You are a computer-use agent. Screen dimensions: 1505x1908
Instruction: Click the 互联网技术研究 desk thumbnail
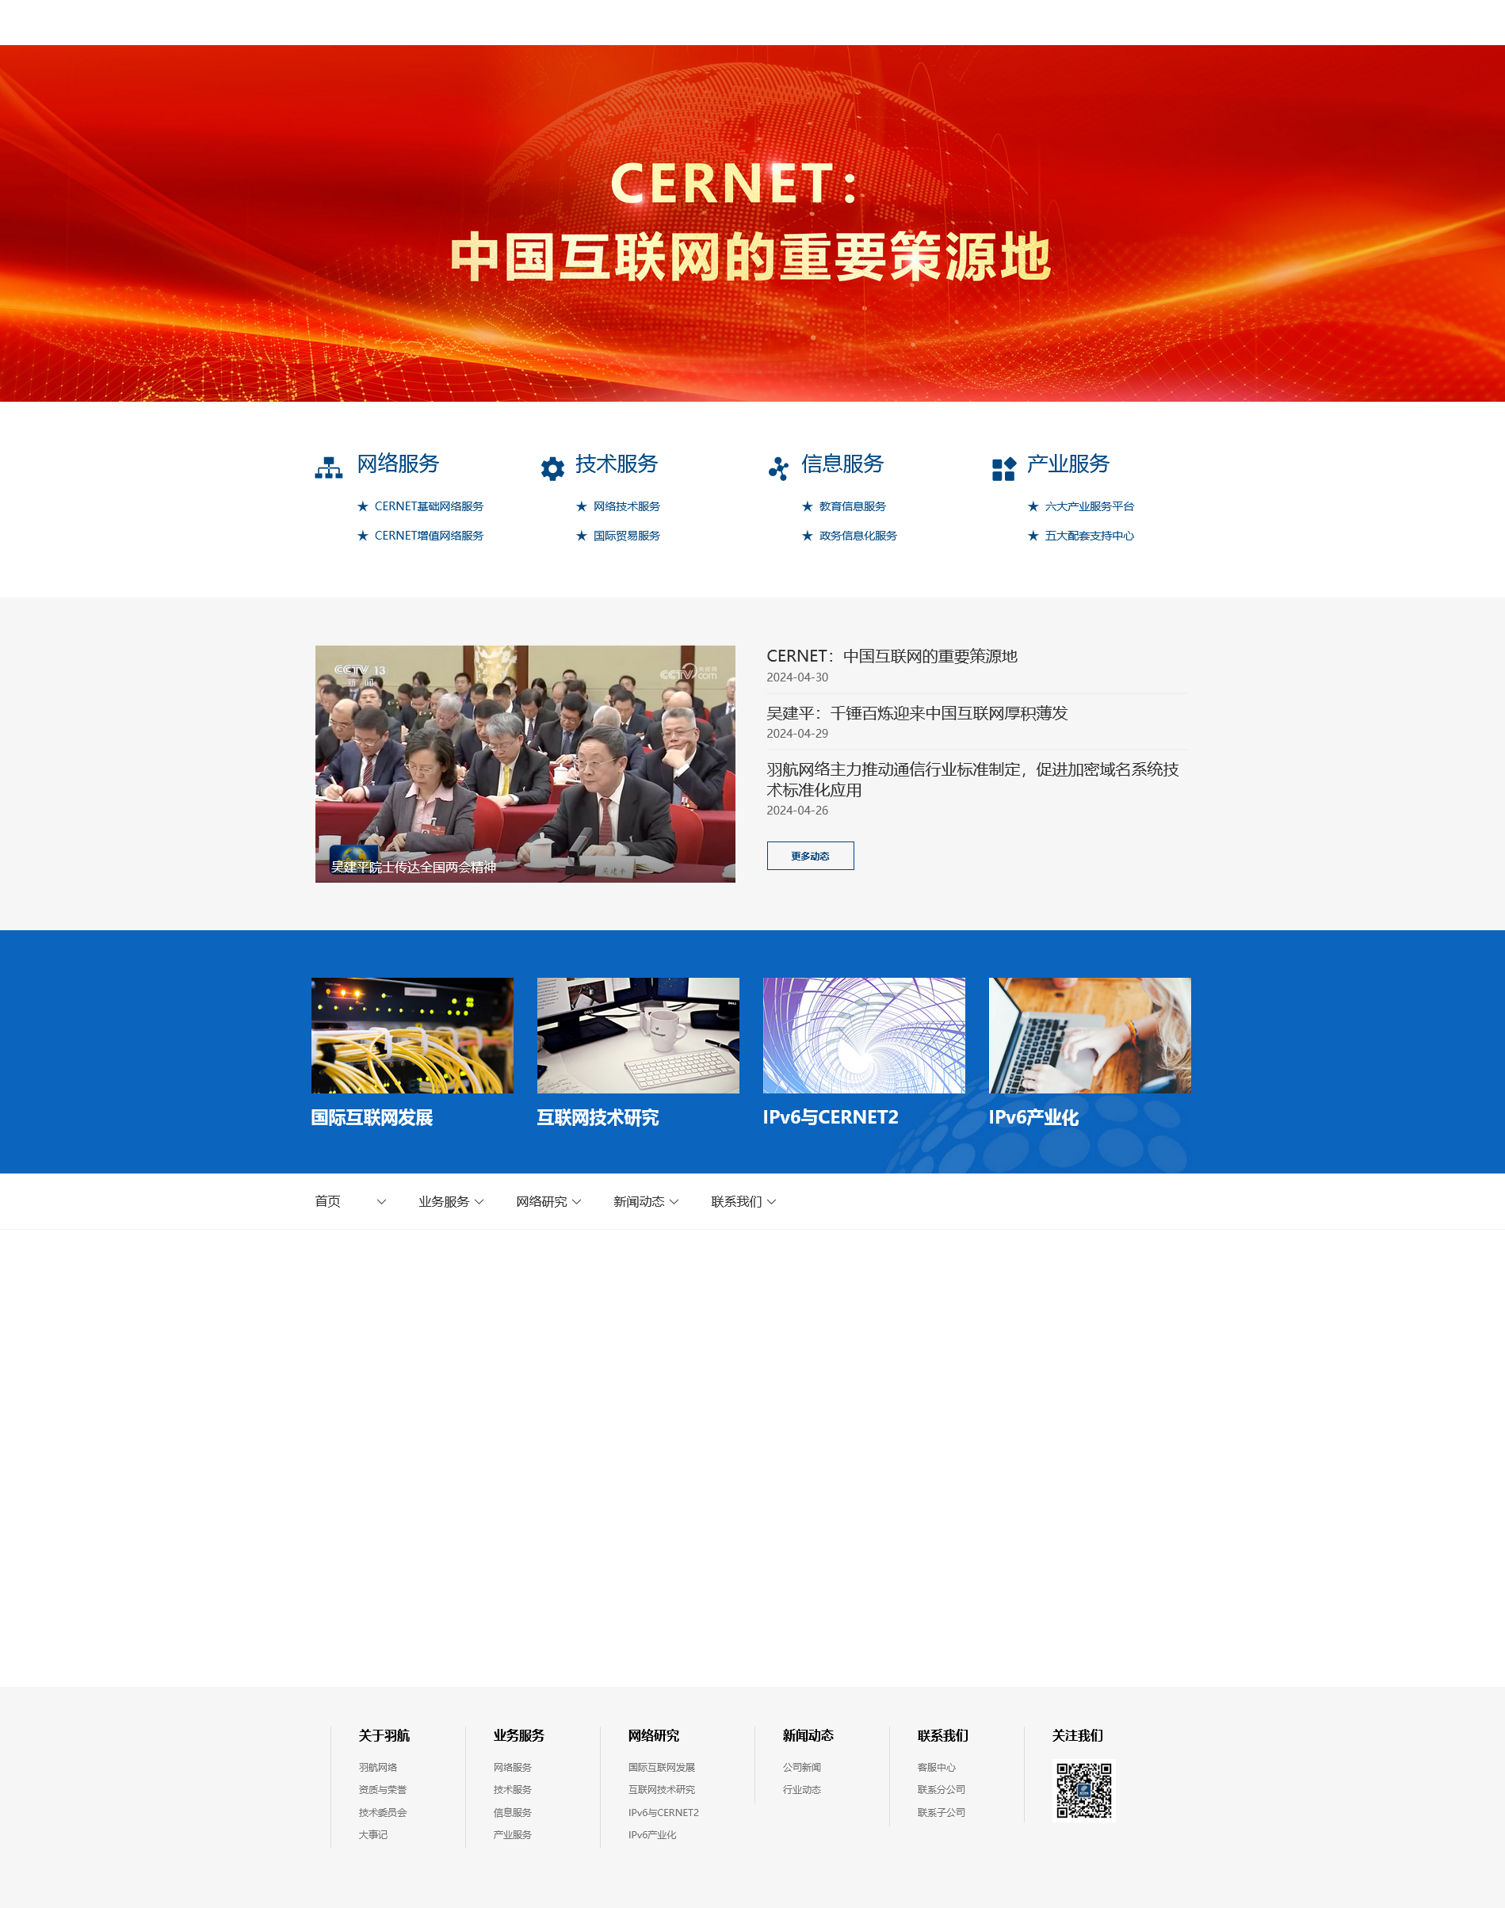tap(638, 1035)
